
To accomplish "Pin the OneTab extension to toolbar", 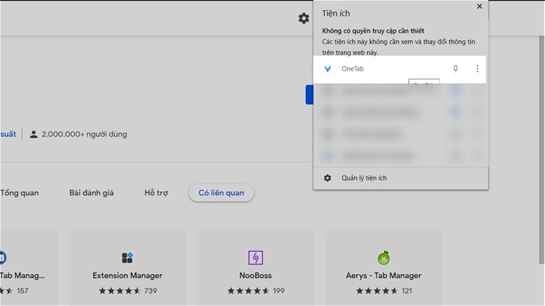I will pyautogui.click(x=455, y=69).
